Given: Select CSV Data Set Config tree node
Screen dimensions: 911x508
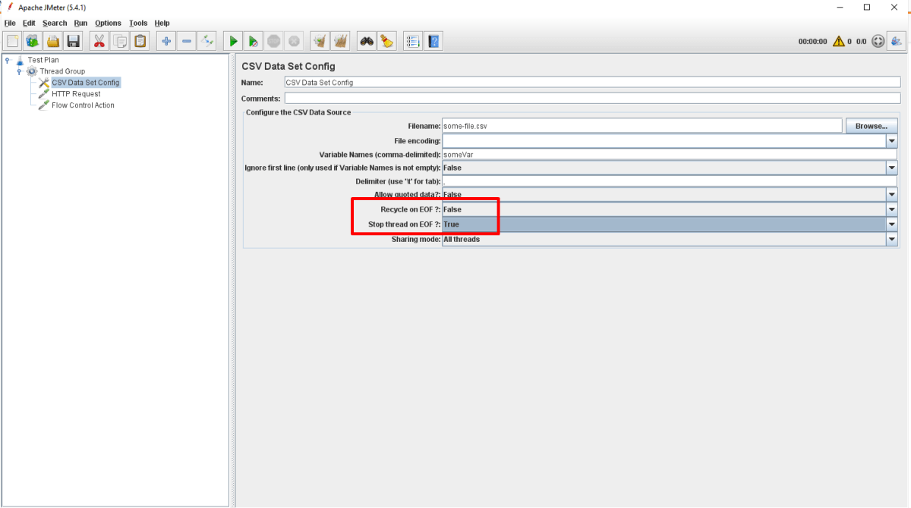Looking at the screenshot, I should (86, 83).
